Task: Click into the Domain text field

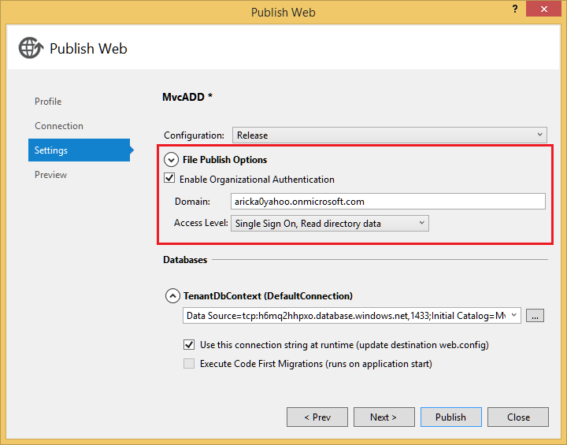Action: tap(387, 202)
